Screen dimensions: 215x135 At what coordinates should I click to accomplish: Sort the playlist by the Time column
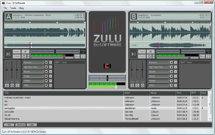[183, 93]
